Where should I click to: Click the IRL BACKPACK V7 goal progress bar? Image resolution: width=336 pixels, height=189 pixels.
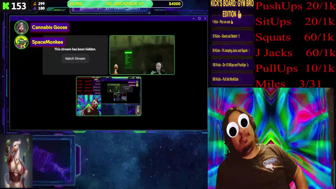(125, 4)
